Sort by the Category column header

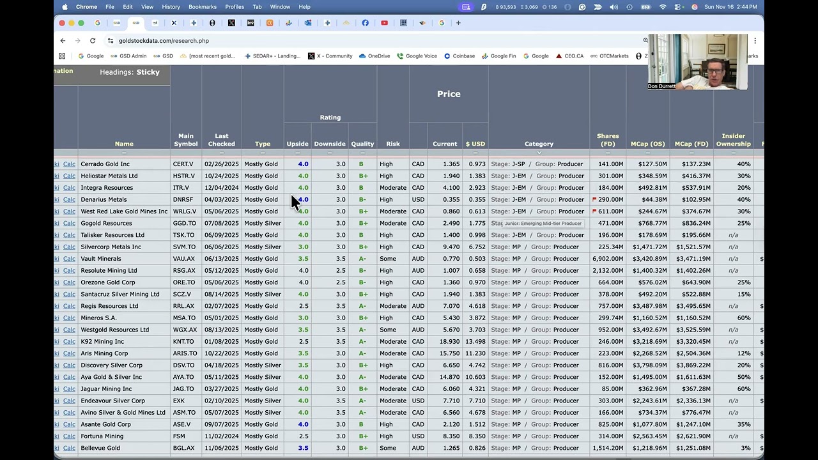click(539, 144)
